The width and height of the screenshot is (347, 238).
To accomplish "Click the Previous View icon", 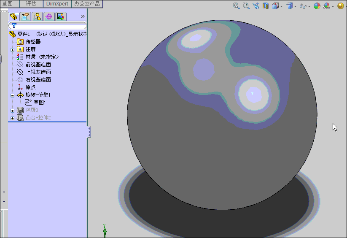I will pos(256,6).
